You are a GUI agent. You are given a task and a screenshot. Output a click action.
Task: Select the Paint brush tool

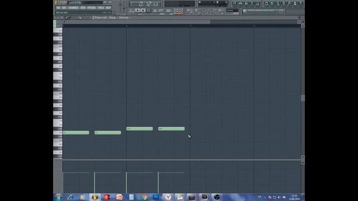69,18
